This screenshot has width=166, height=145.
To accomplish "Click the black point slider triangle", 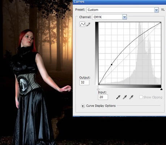I will pos(161,89).
